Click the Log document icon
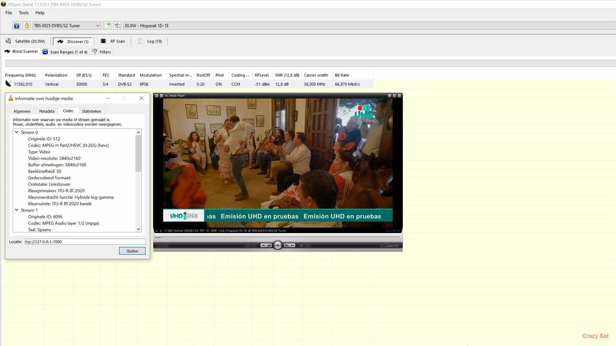Screen dimensions: 616x346 [x=140, y=41]
